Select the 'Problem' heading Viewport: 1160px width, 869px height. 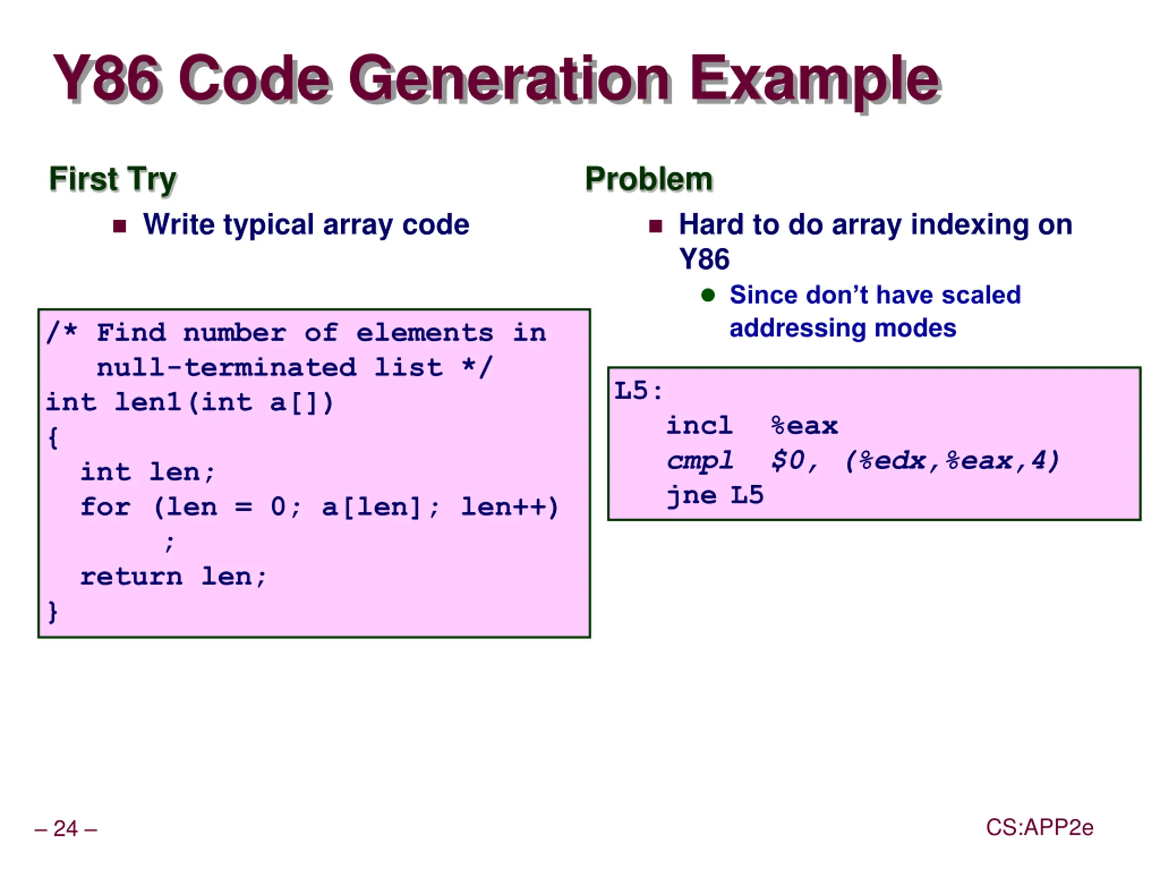(649, 179)
